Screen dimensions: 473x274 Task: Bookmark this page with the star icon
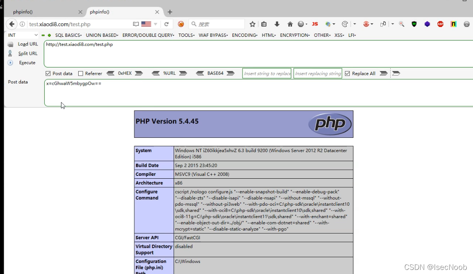click(253, 24)
